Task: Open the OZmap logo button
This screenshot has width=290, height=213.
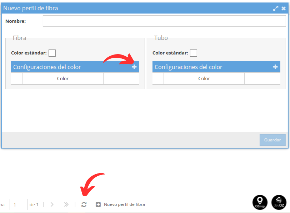Action: [260, 202]
